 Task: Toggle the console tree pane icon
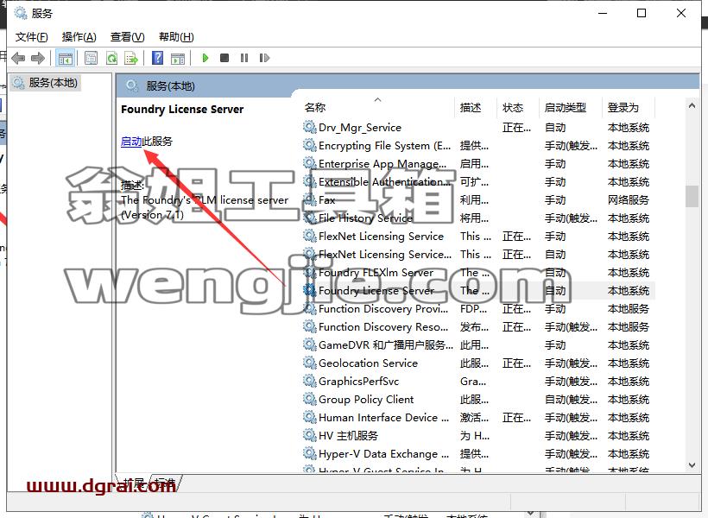point(65,58)
